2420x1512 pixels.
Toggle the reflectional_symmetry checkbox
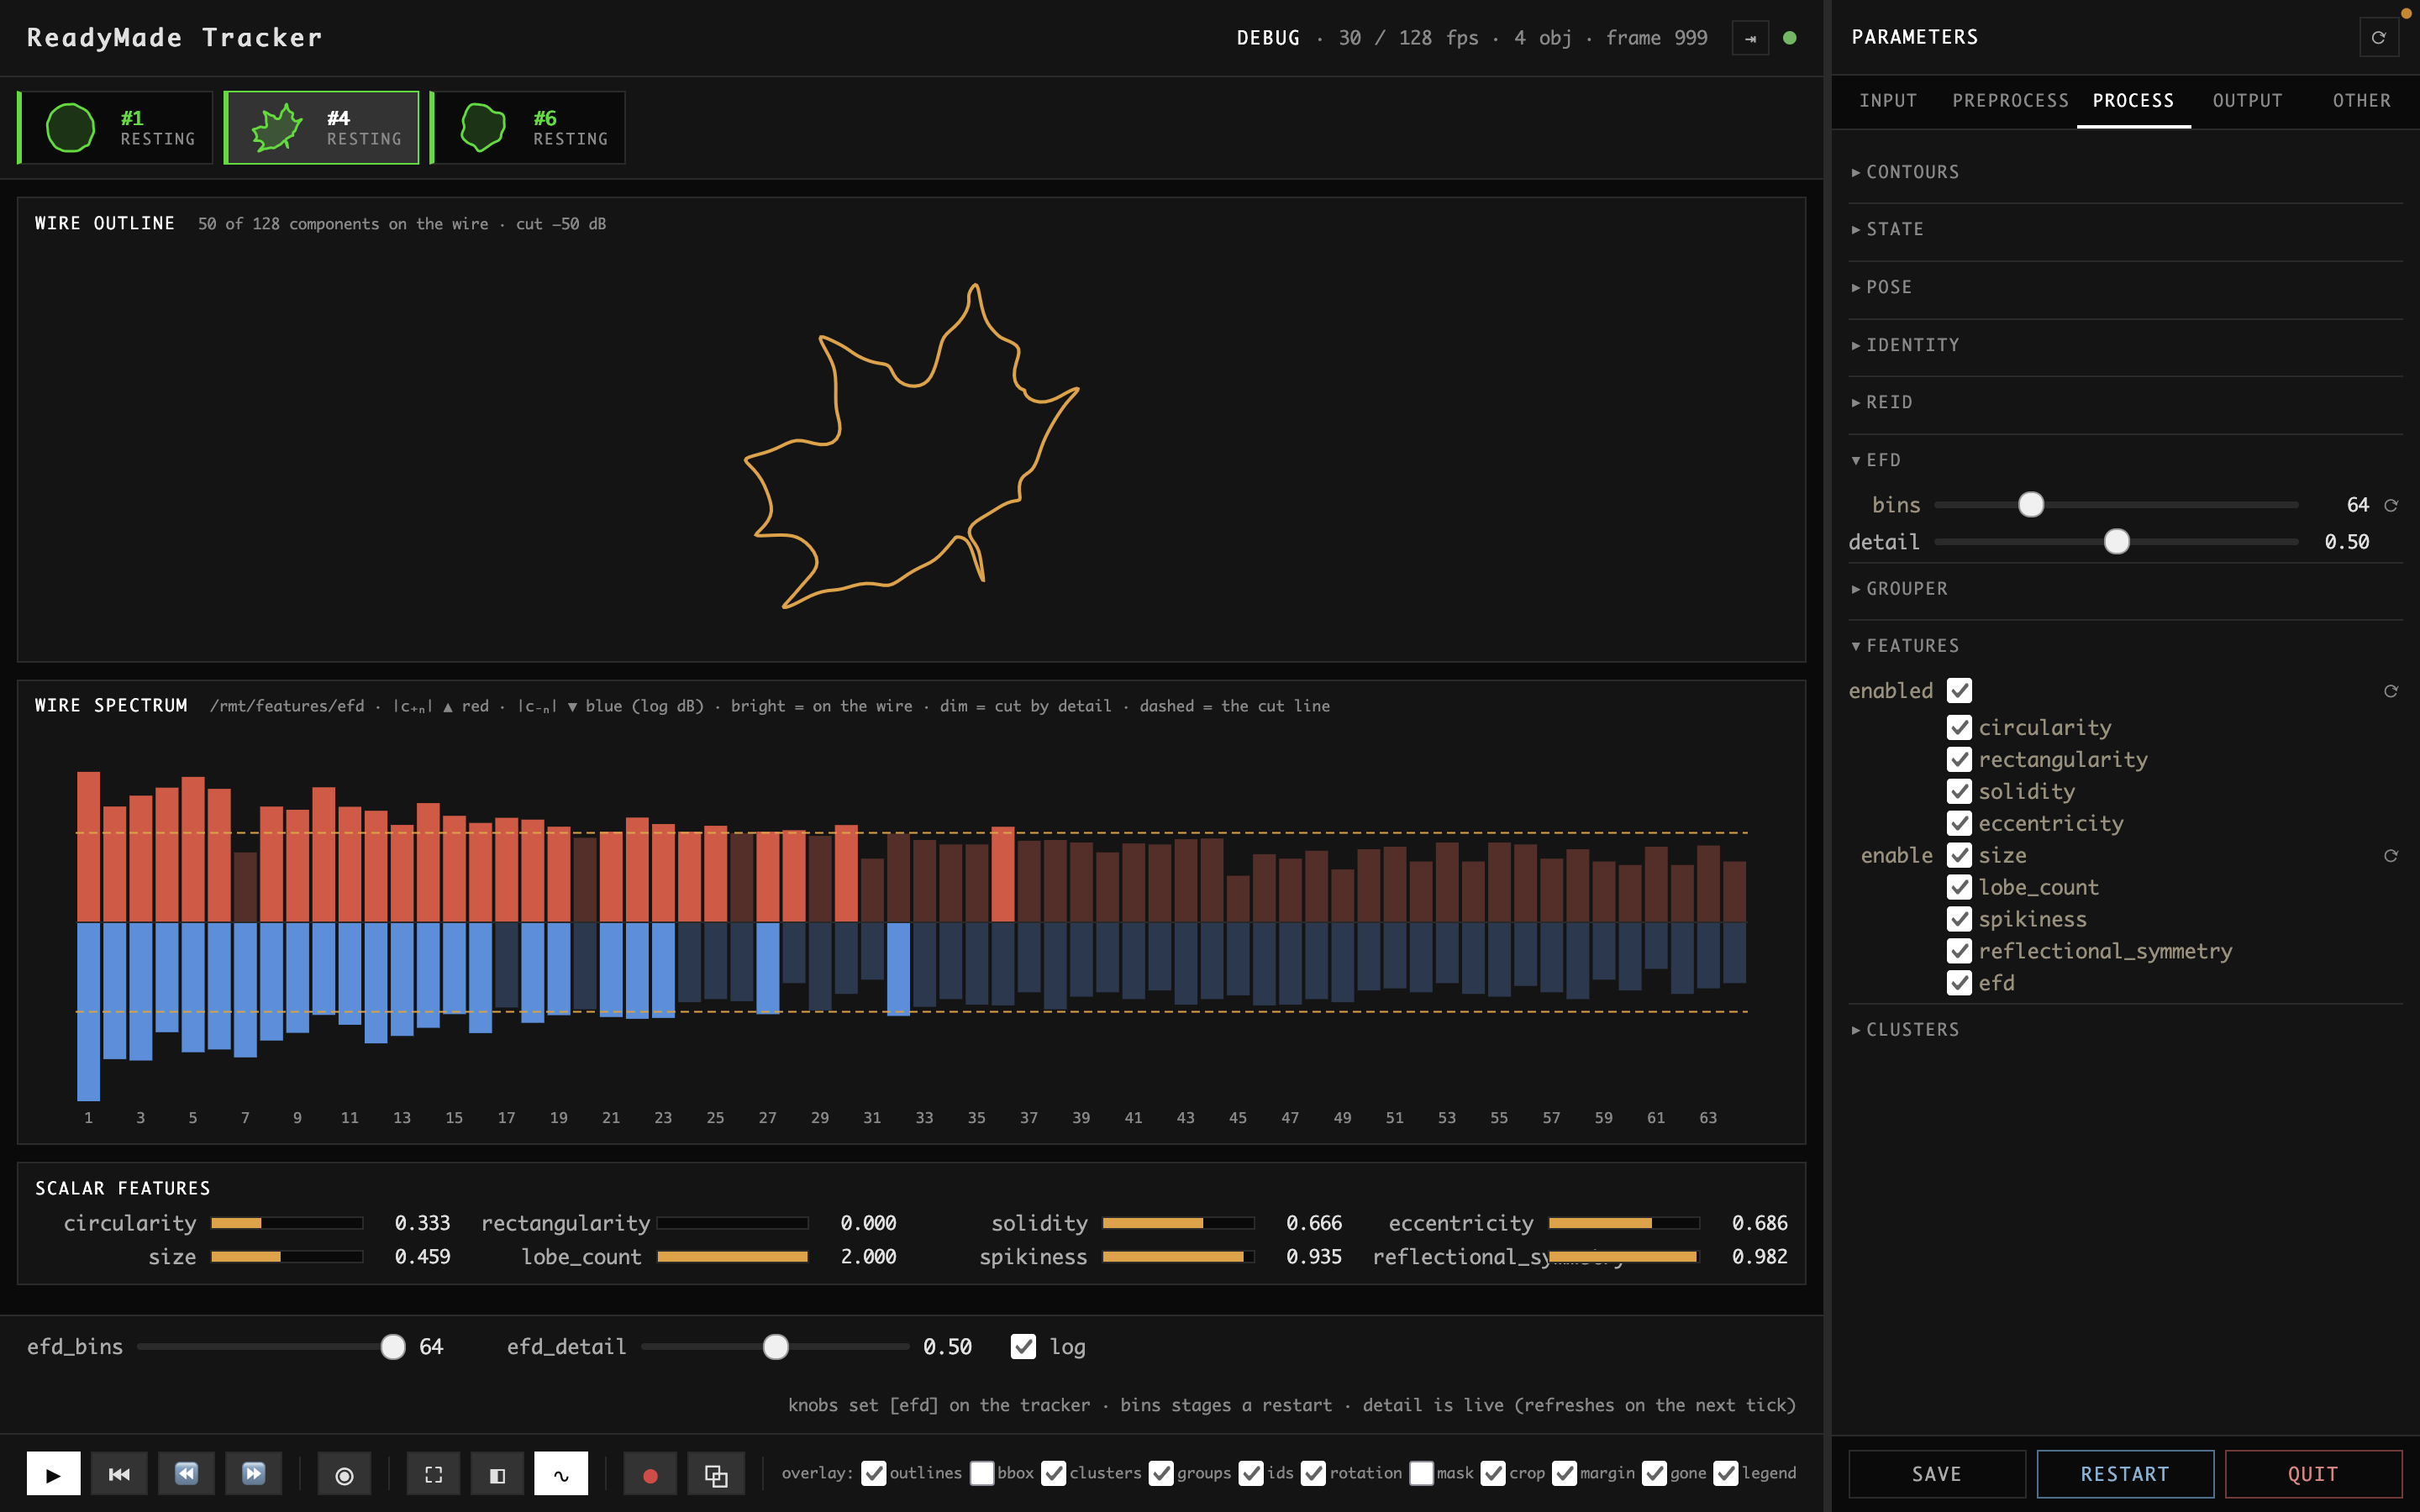(x=1959, y=952)
